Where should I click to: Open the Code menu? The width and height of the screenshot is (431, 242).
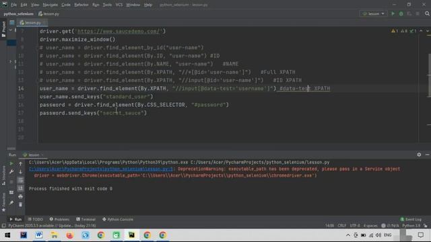tap(66, 5)
